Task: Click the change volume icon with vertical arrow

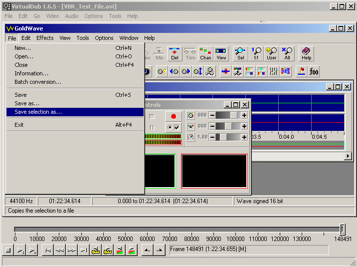Action: coord(198,71)
